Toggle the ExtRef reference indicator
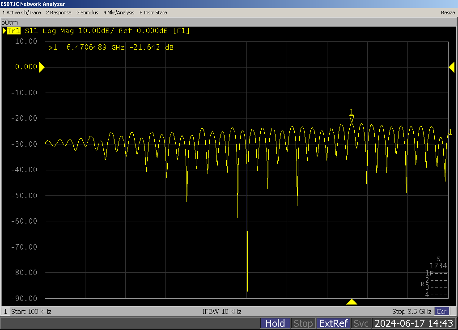 pos(333,323)
